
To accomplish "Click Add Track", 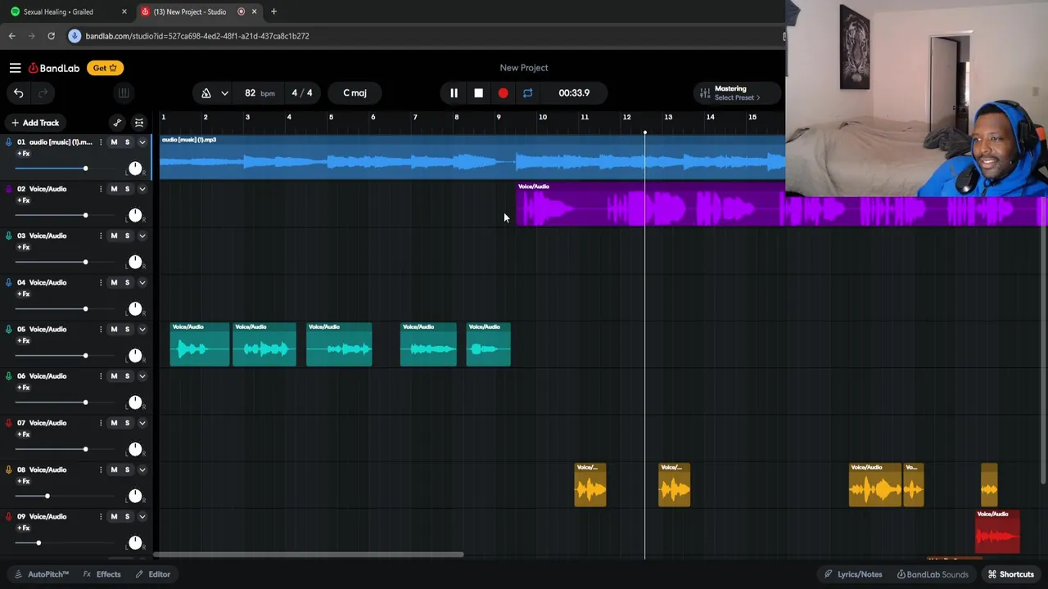I will point(34,123).
